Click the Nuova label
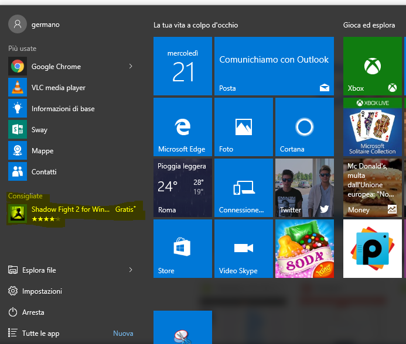The width and height of the screenshot is (406, 344). tap(123, 333)
